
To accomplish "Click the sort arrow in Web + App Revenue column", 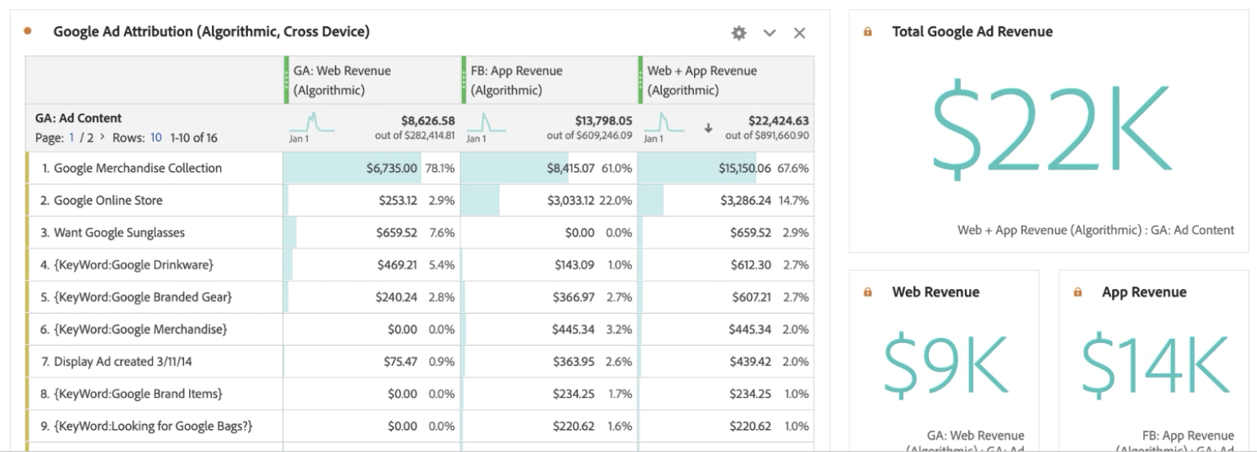I will (x=708, y=128).
